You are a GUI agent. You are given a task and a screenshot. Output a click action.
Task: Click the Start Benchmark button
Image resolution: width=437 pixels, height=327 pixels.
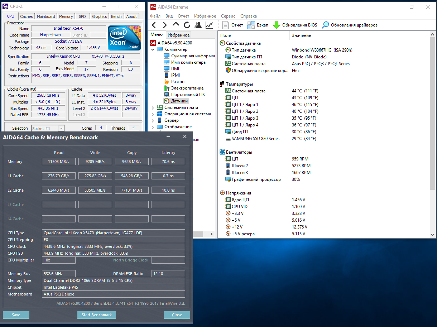[97, 315]
